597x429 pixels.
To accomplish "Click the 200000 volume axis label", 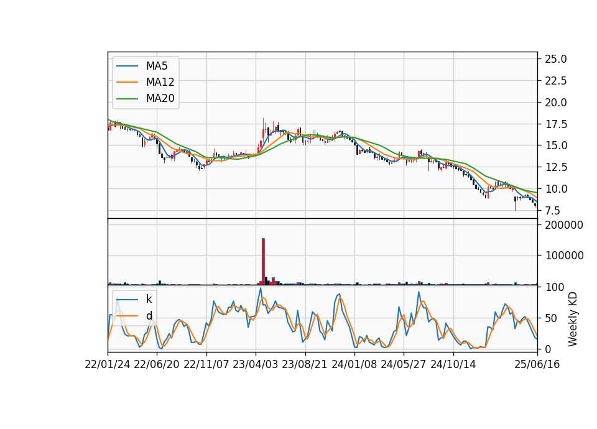I will coord(564,225).
